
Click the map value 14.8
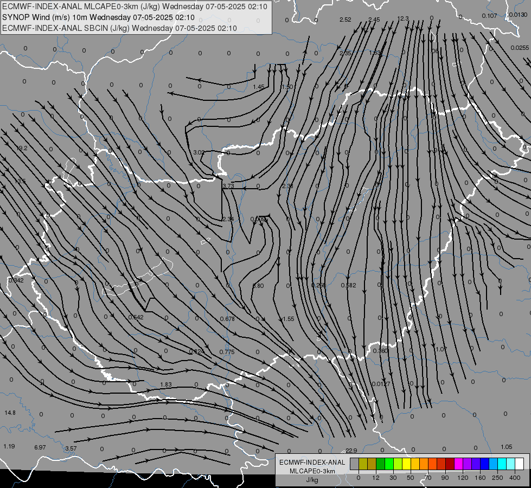coord(10,413)
